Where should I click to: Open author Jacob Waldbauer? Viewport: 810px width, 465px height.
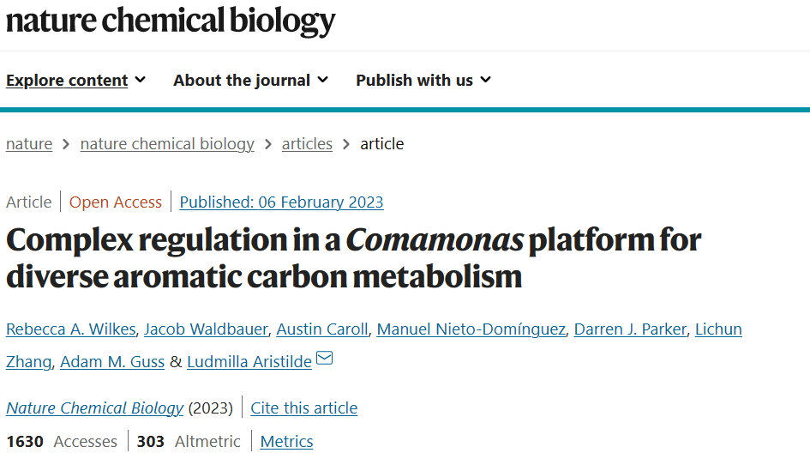pyautogui.click(x=206, y=329)
